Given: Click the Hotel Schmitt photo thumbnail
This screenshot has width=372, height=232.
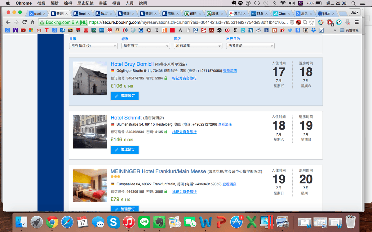Looking at the screenshot, I should coord(90,132).
